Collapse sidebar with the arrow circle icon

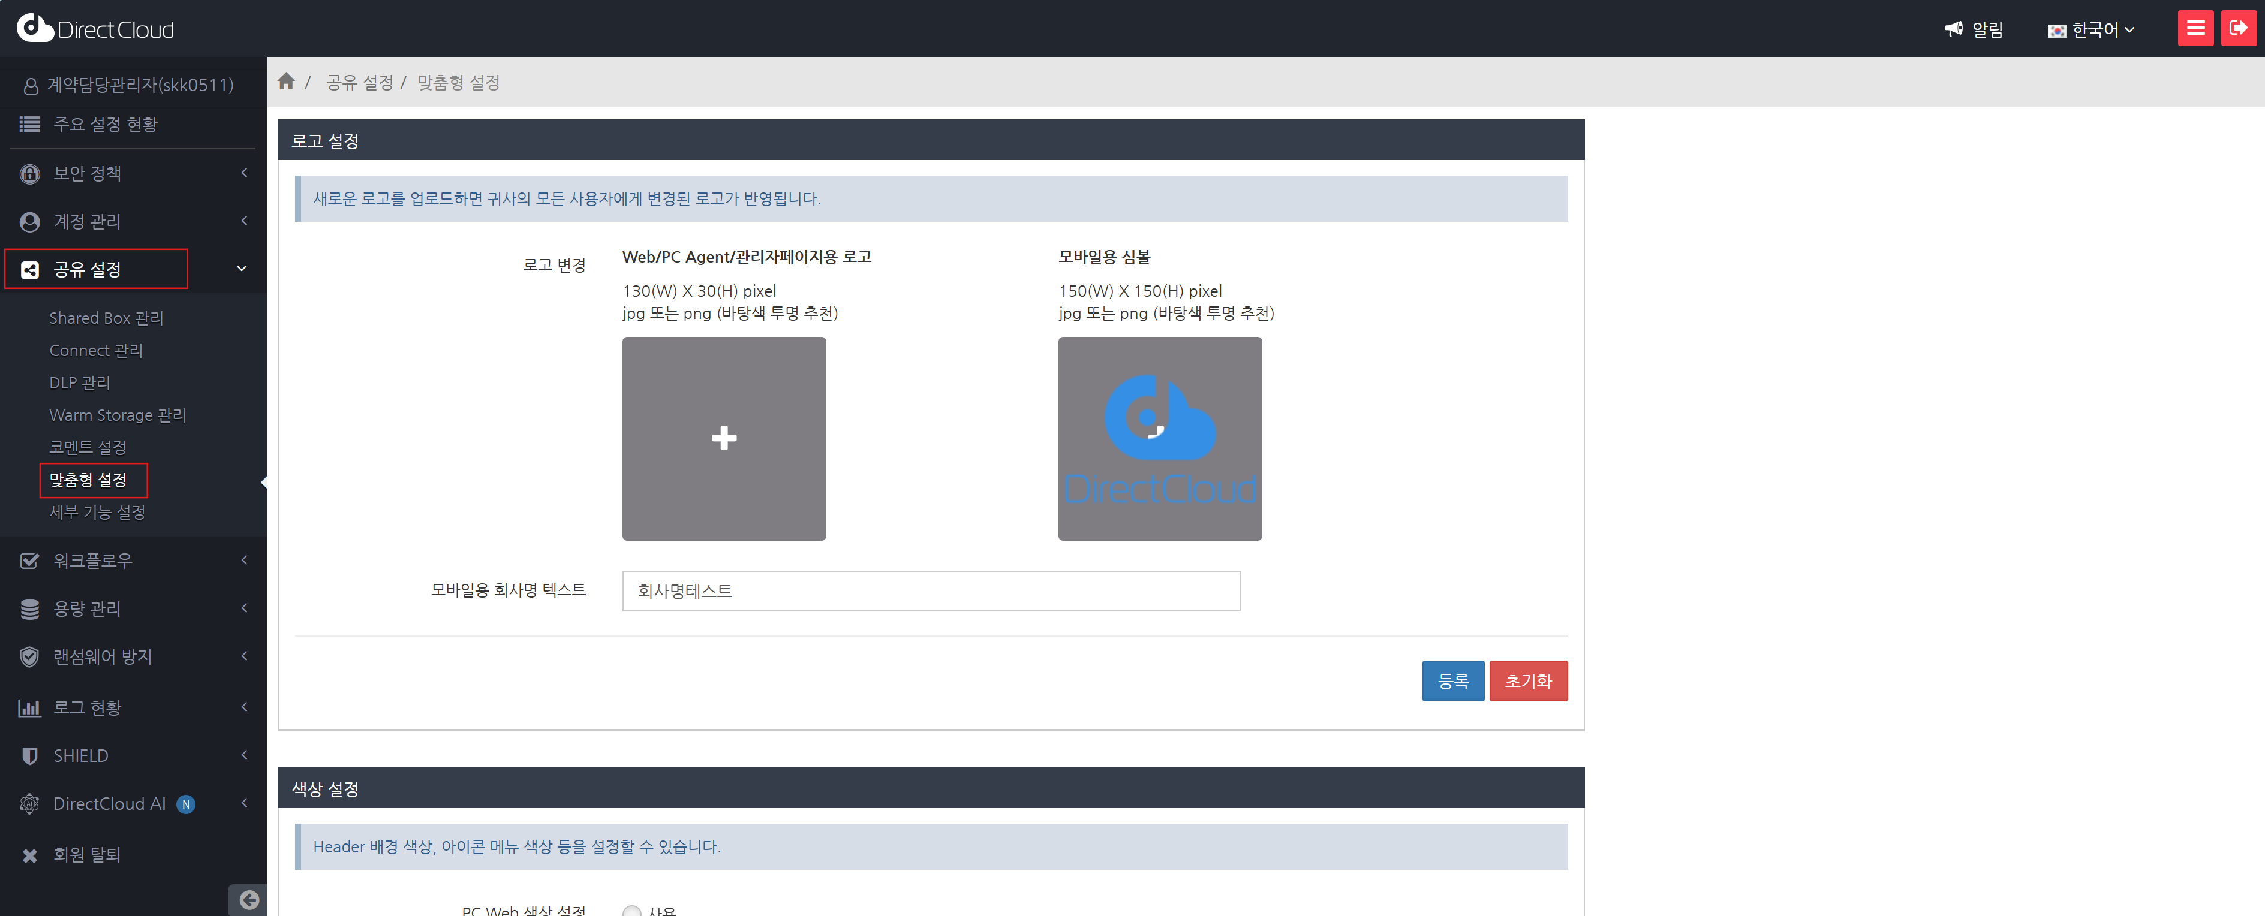tap(249, 899)
